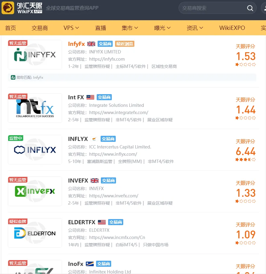Expand the VPS dropdown menu
The height and width of the screenshot is (274, 266).
(71, 28)
